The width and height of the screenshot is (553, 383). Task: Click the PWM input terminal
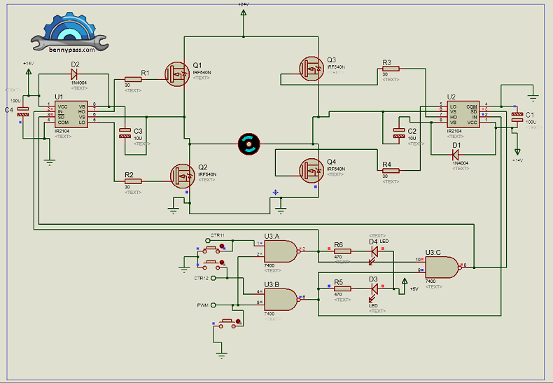point(214,305)
